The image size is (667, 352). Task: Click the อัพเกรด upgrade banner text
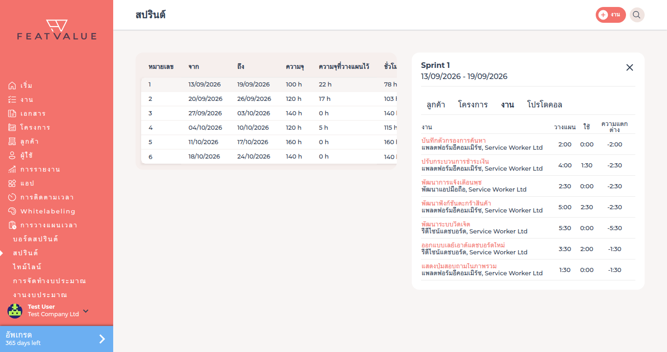(x=19, y=335)
